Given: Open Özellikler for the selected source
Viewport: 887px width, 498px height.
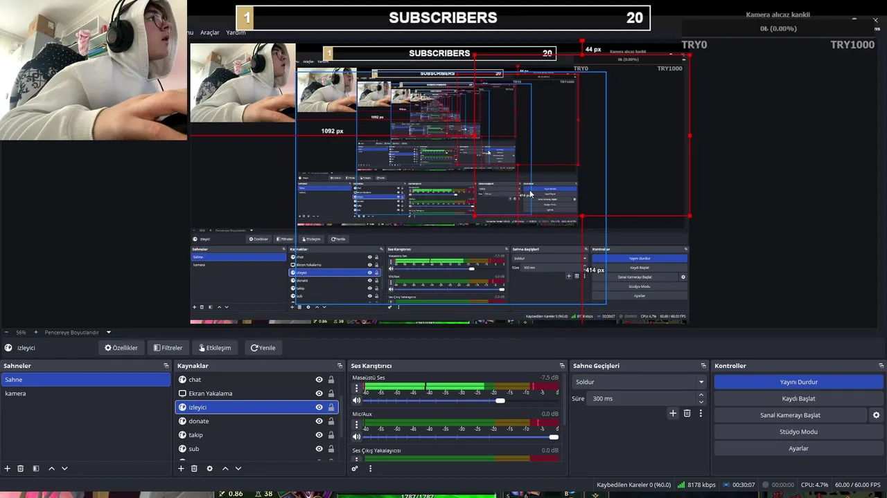Looking at the screenshot, I should pyautogui.click(x=121, y=348).
